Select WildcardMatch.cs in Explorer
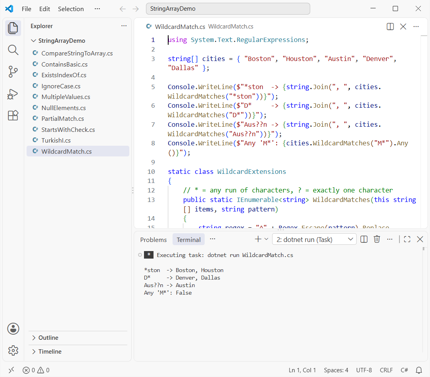 click(x=78, y=151)
